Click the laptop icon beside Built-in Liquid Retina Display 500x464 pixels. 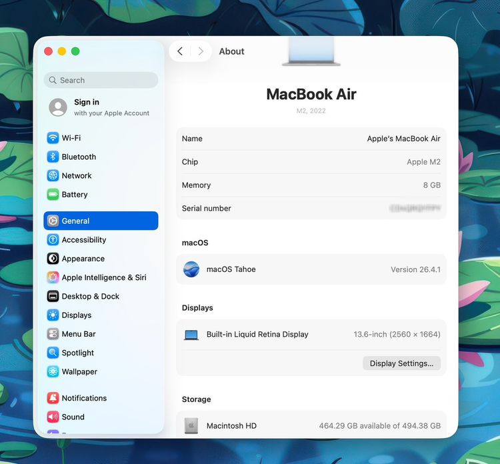pyautogui.click(x=191, y=335)
